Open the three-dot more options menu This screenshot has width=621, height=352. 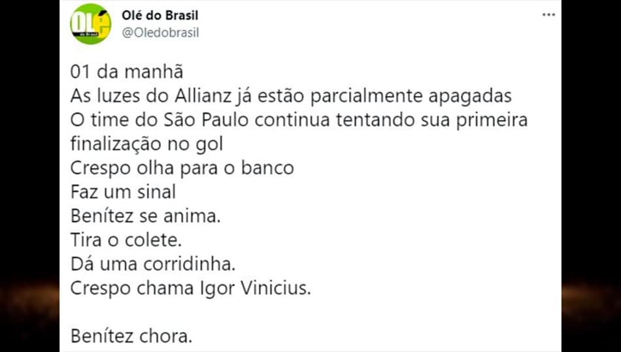(x=548, y=15)
